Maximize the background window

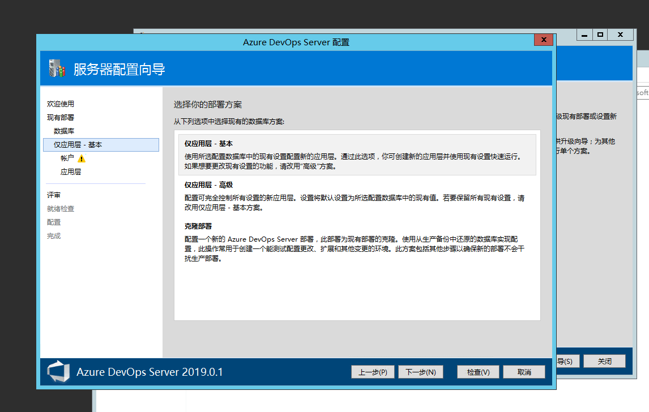tap(600, 35)
